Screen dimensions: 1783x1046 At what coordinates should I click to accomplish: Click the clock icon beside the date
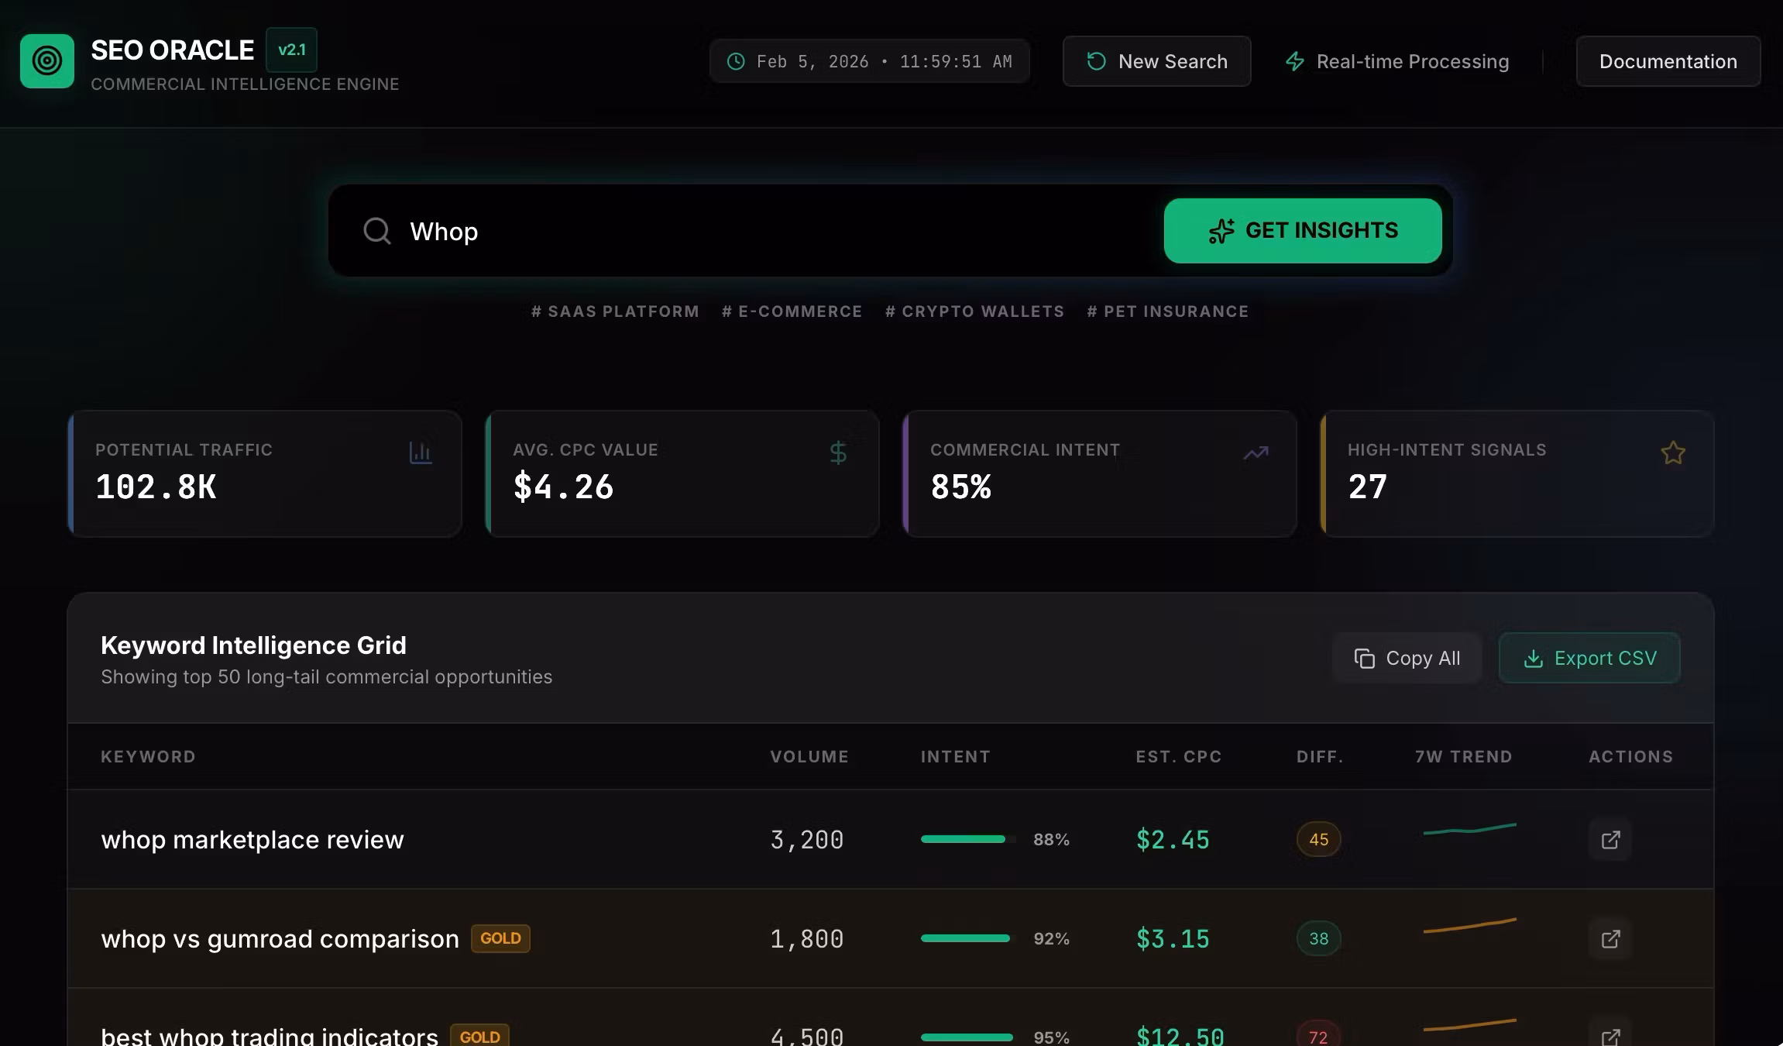point(736,61)
